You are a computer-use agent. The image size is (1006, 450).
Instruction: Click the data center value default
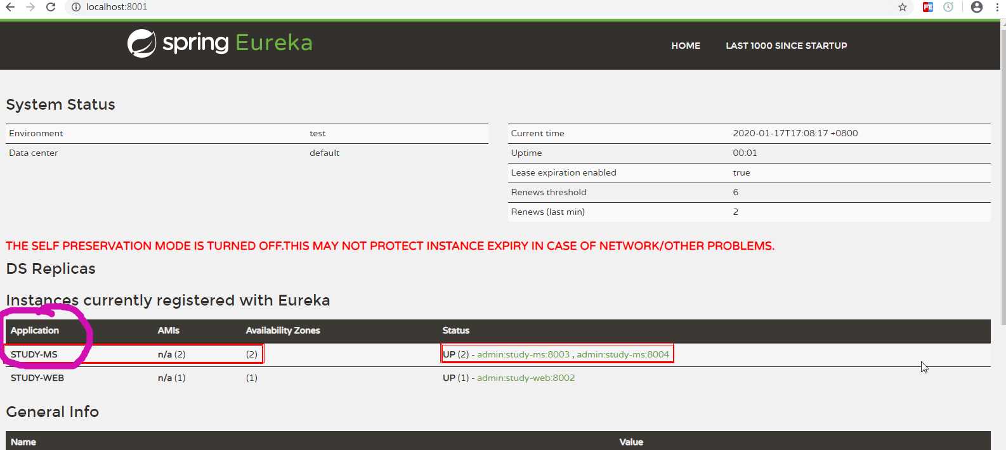[x=325, y=153]
